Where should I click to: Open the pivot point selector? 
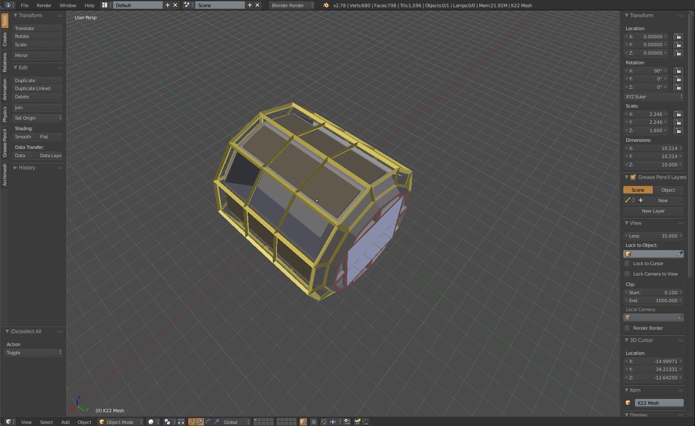click(168, 422)
